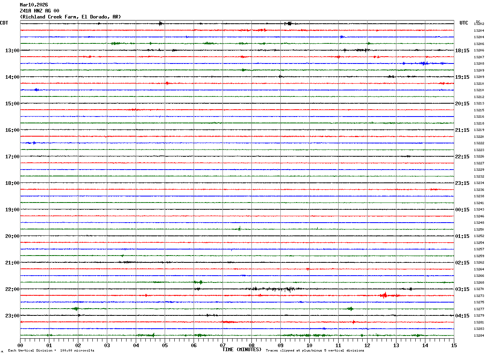Click the DC offset value "13257"
The image size is (486, 356).
click(x=479, y=250)
